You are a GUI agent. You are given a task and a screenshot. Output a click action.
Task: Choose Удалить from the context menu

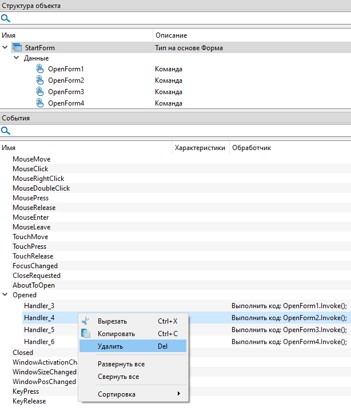[110, 346]
